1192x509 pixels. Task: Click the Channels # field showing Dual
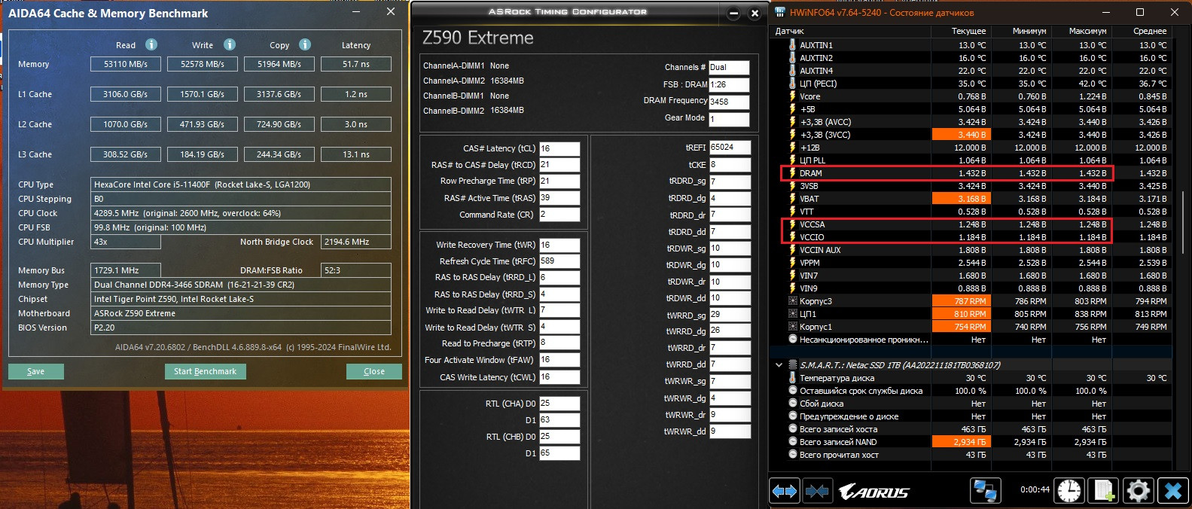click(729, 67)
